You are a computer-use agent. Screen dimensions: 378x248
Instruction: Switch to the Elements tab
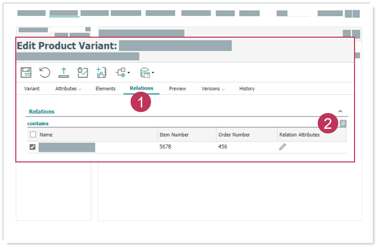[x=106, y=89]
